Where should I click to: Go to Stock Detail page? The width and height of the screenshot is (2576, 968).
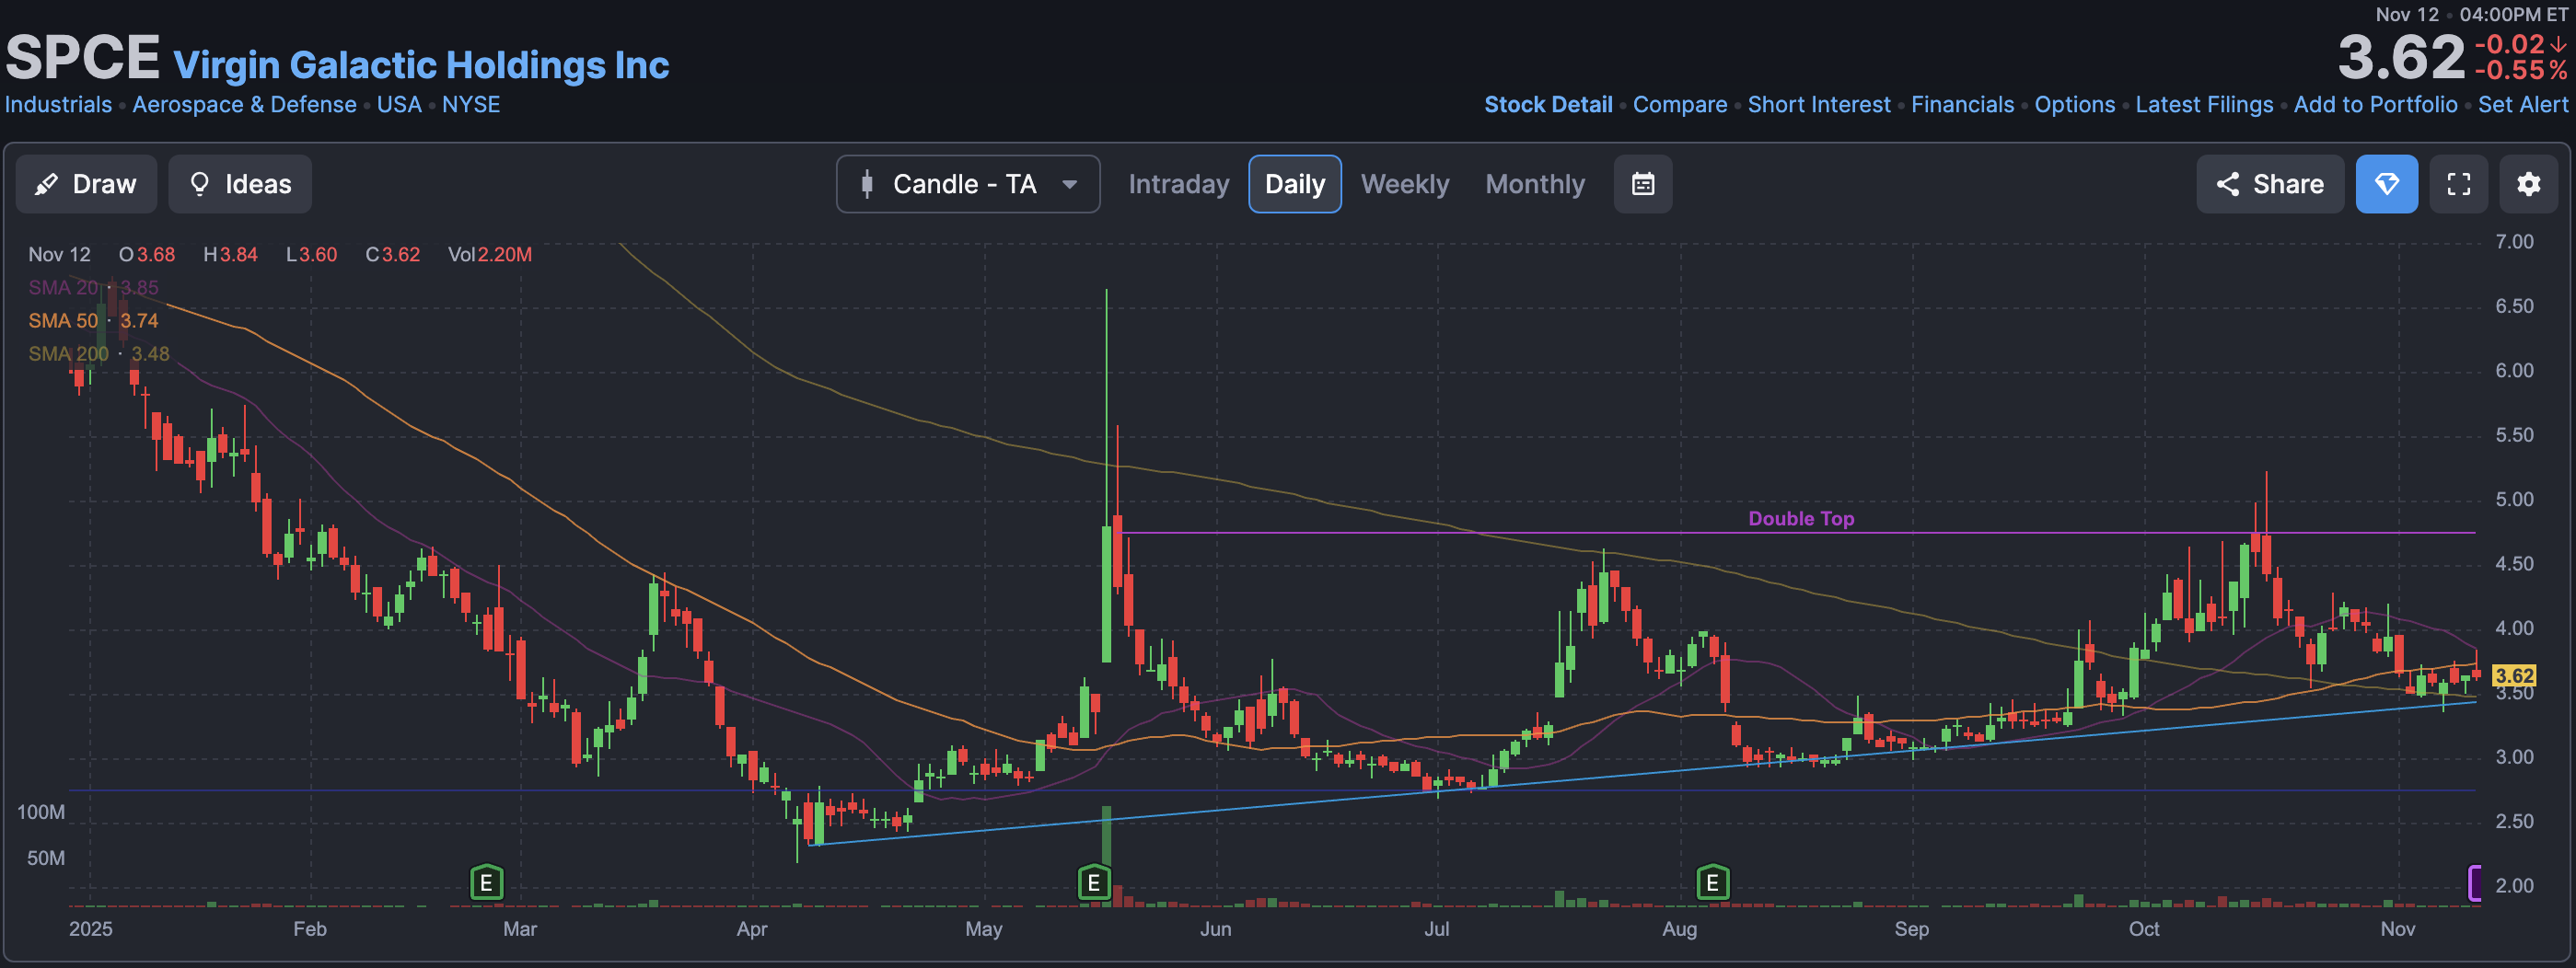[1548, 104]
